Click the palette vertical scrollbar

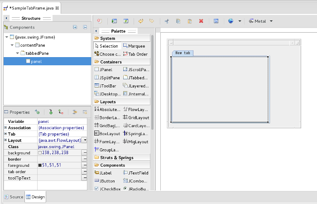(x=152, y=82)
